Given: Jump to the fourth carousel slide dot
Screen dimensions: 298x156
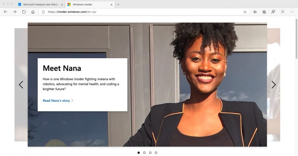Looking at the screenshot, I should coord(156,153).
